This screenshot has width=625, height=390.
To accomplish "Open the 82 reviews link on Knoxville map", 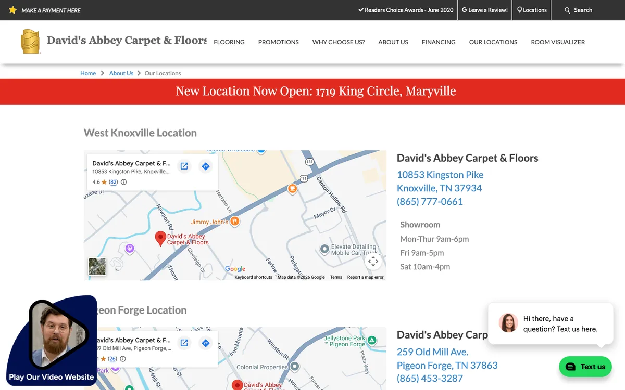I will point(114,182).
